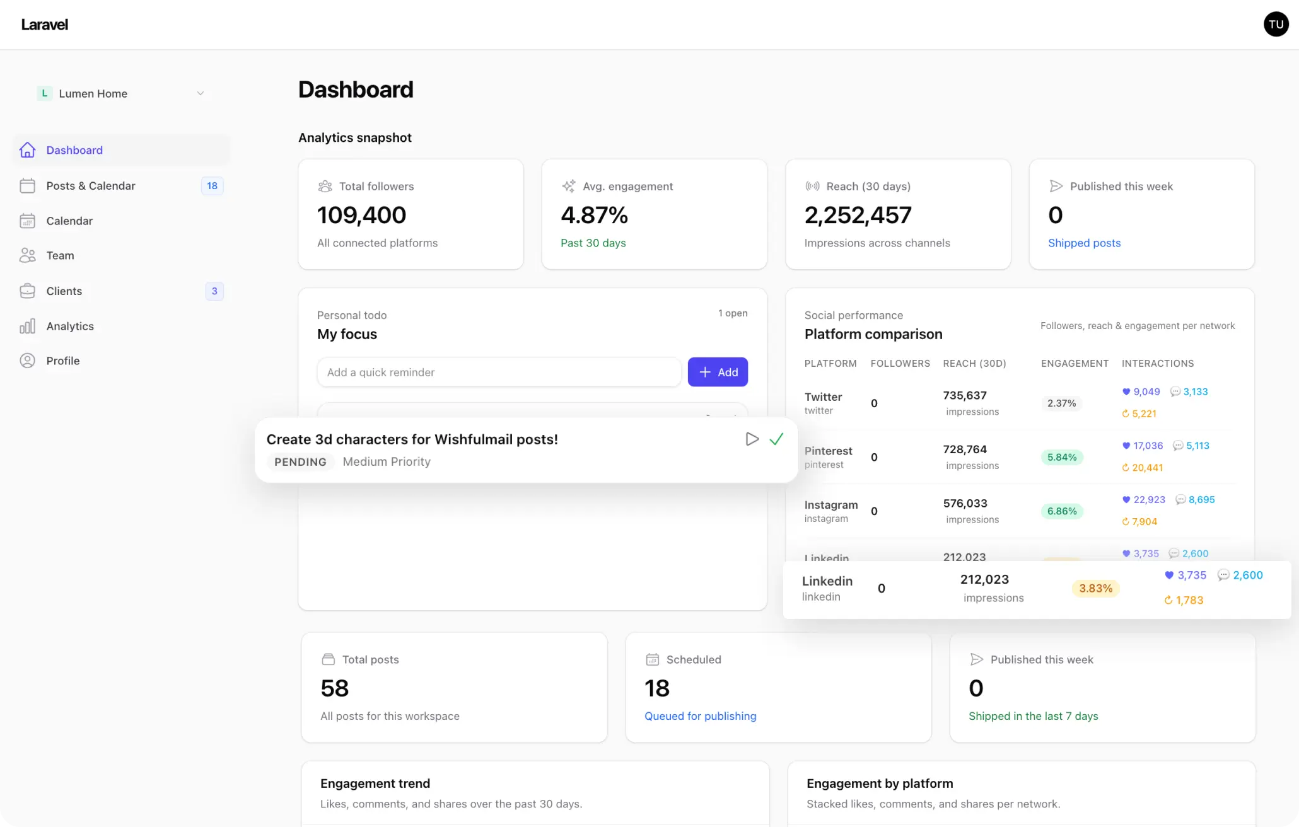Image resolution: width=1299 pixels, height=827 pixels.
Task: Click the Calendar icon in the sidebar
Action: [27, 221]
